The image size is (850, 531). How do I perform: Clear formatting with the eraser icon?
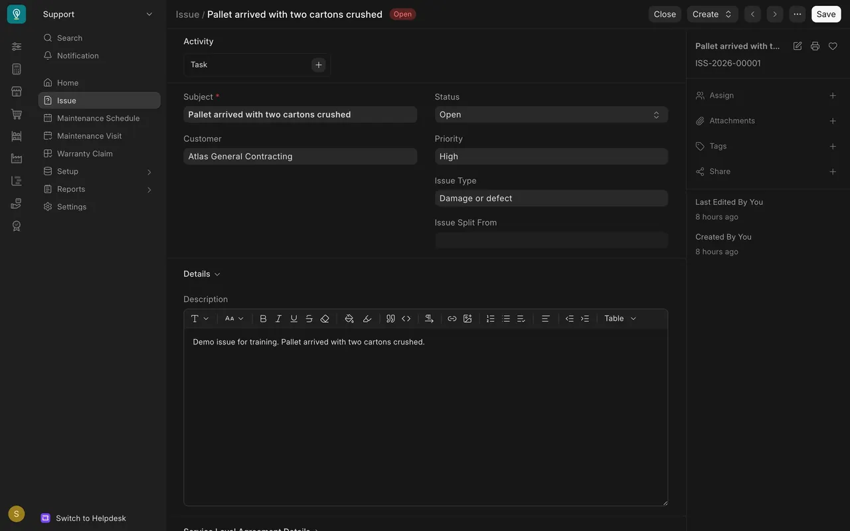(x=325, y=319)
